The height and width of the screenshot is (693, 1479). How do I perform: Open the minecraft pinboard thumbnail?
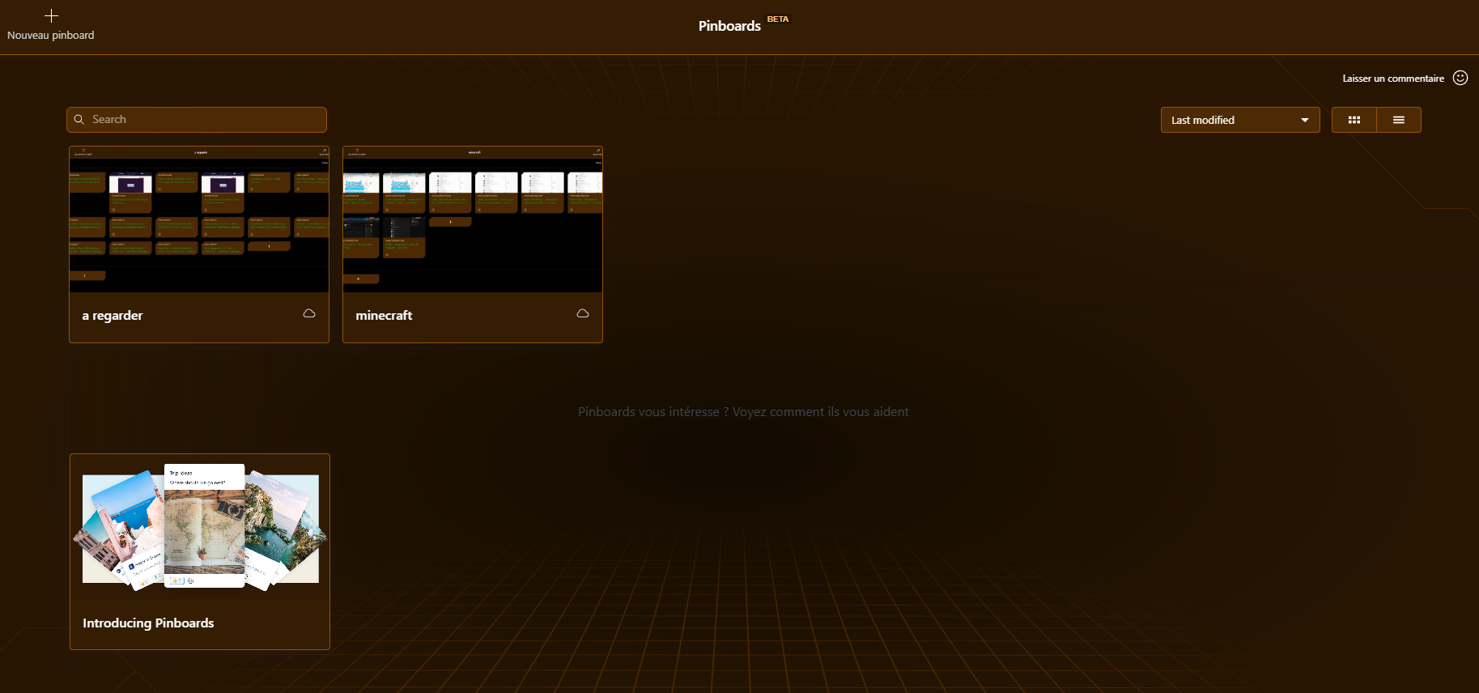[x=473, y=219]
